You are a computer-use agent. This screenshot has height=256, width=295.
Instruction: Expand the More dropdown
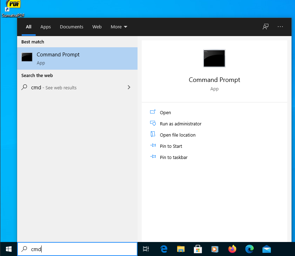pyautogui.click(x=119, y=27)
